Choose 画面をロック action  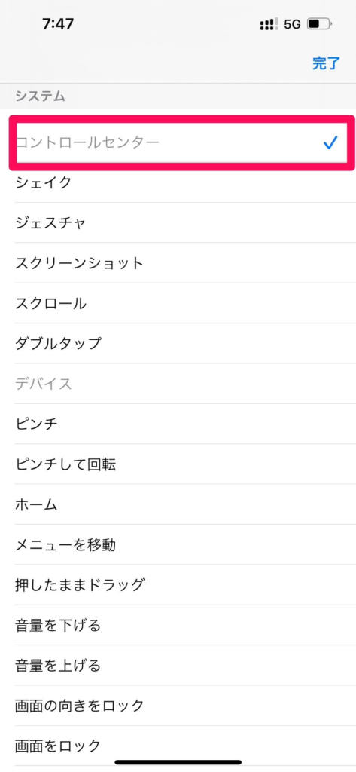point(178,746)
